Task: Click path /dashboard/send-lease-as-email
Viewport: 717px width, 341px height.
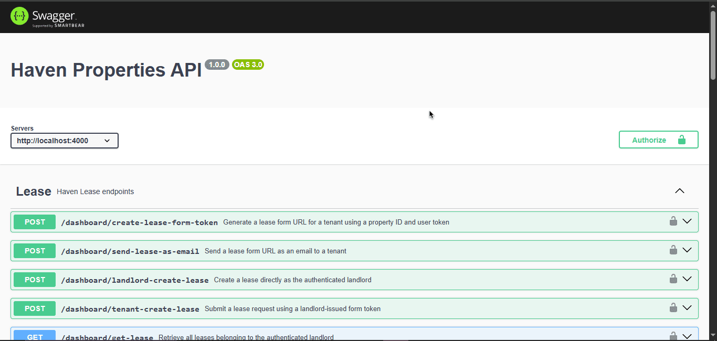Action: click(130, 251)
